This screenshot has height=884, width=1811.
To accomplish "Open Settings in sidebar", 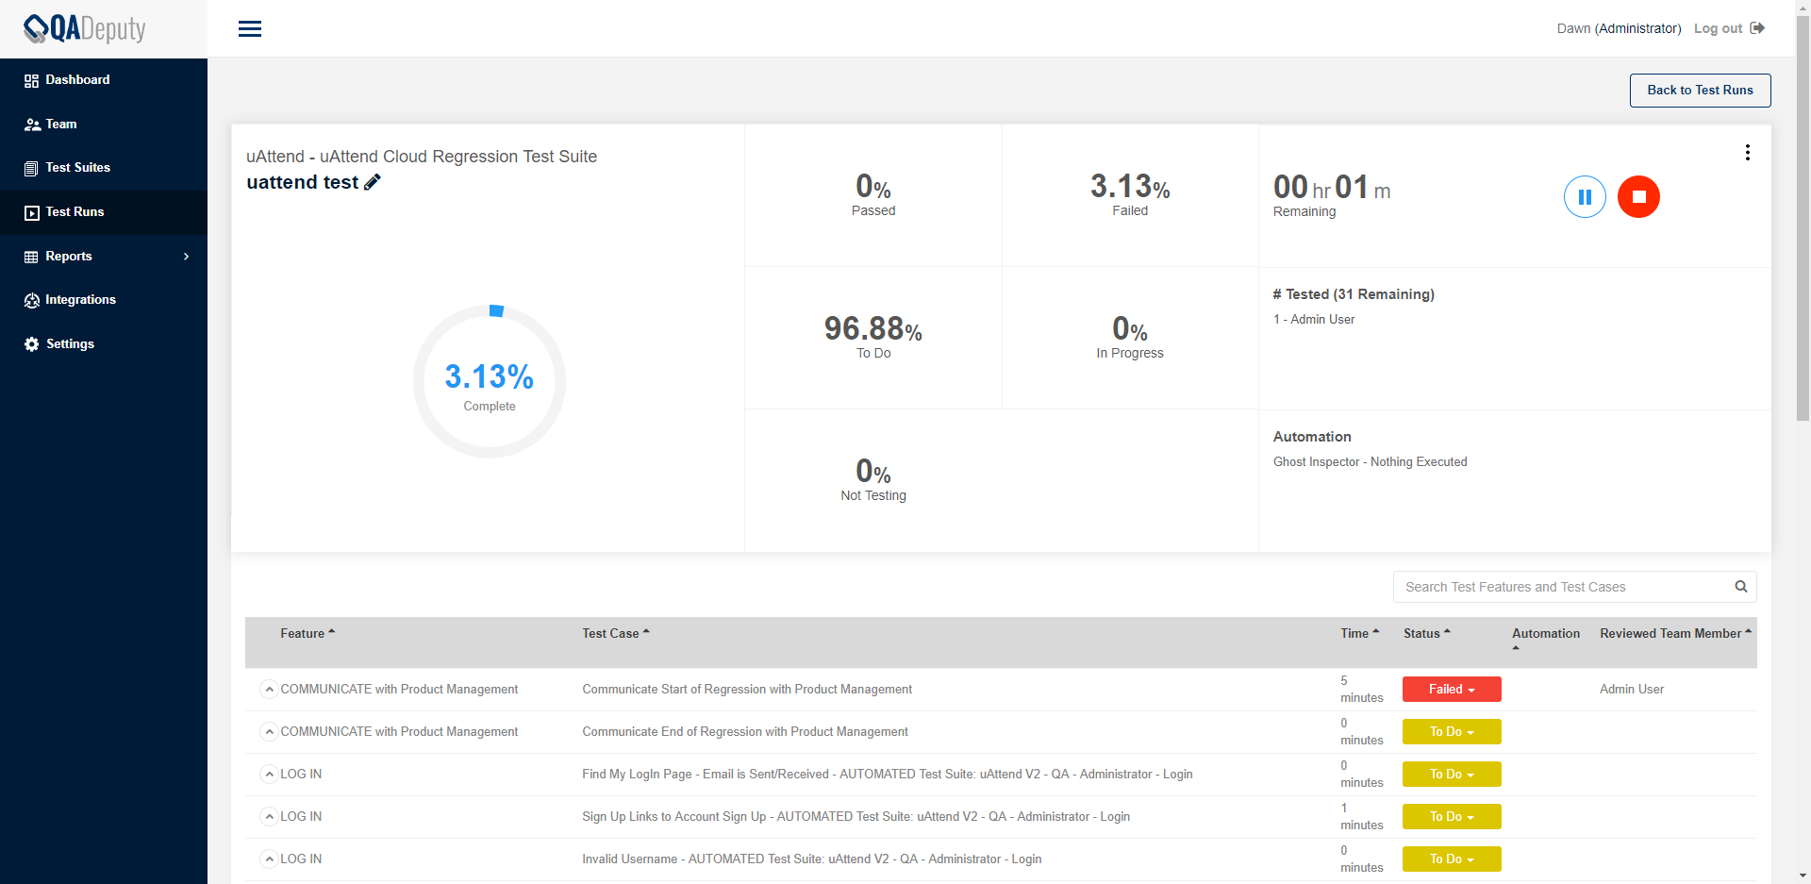I will (x=104, y=344).
